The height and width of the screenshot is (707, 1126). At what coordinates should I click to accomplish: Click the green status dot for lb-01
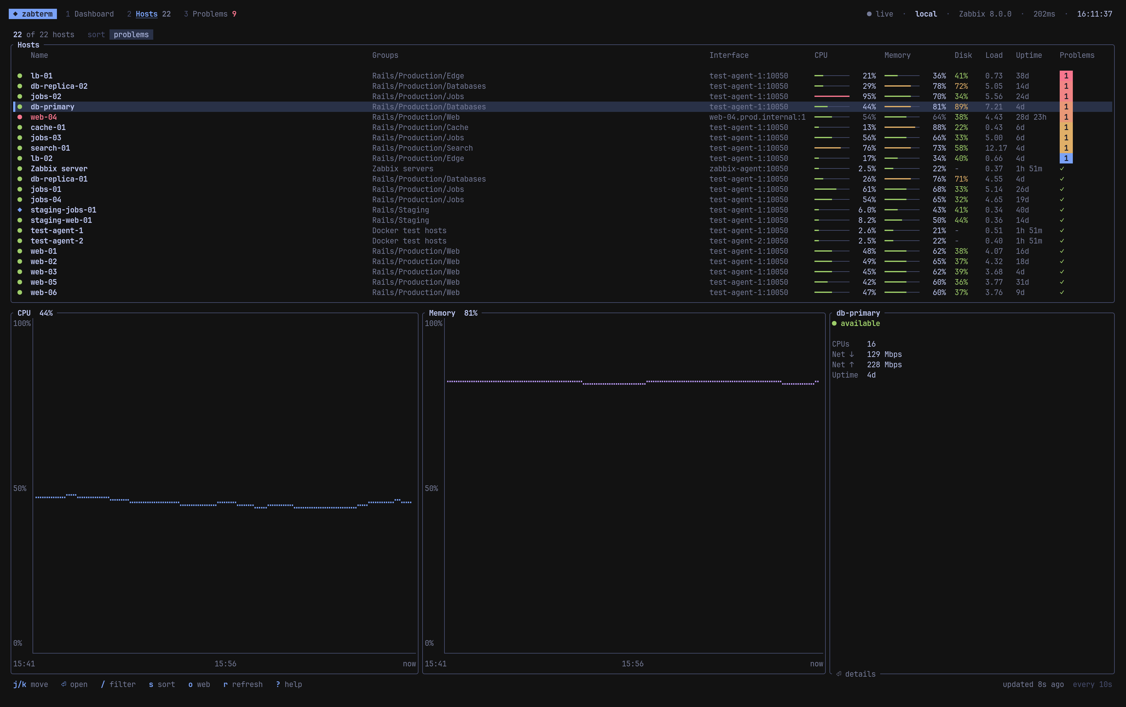(x=20, y=76)
